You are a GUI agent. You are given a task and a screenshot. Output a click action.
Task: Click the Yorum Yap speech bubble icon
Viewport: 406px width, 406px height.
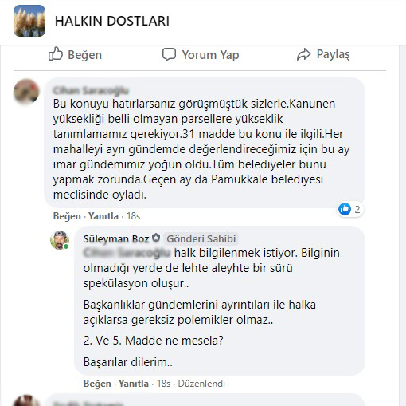(x=169, y=54)
